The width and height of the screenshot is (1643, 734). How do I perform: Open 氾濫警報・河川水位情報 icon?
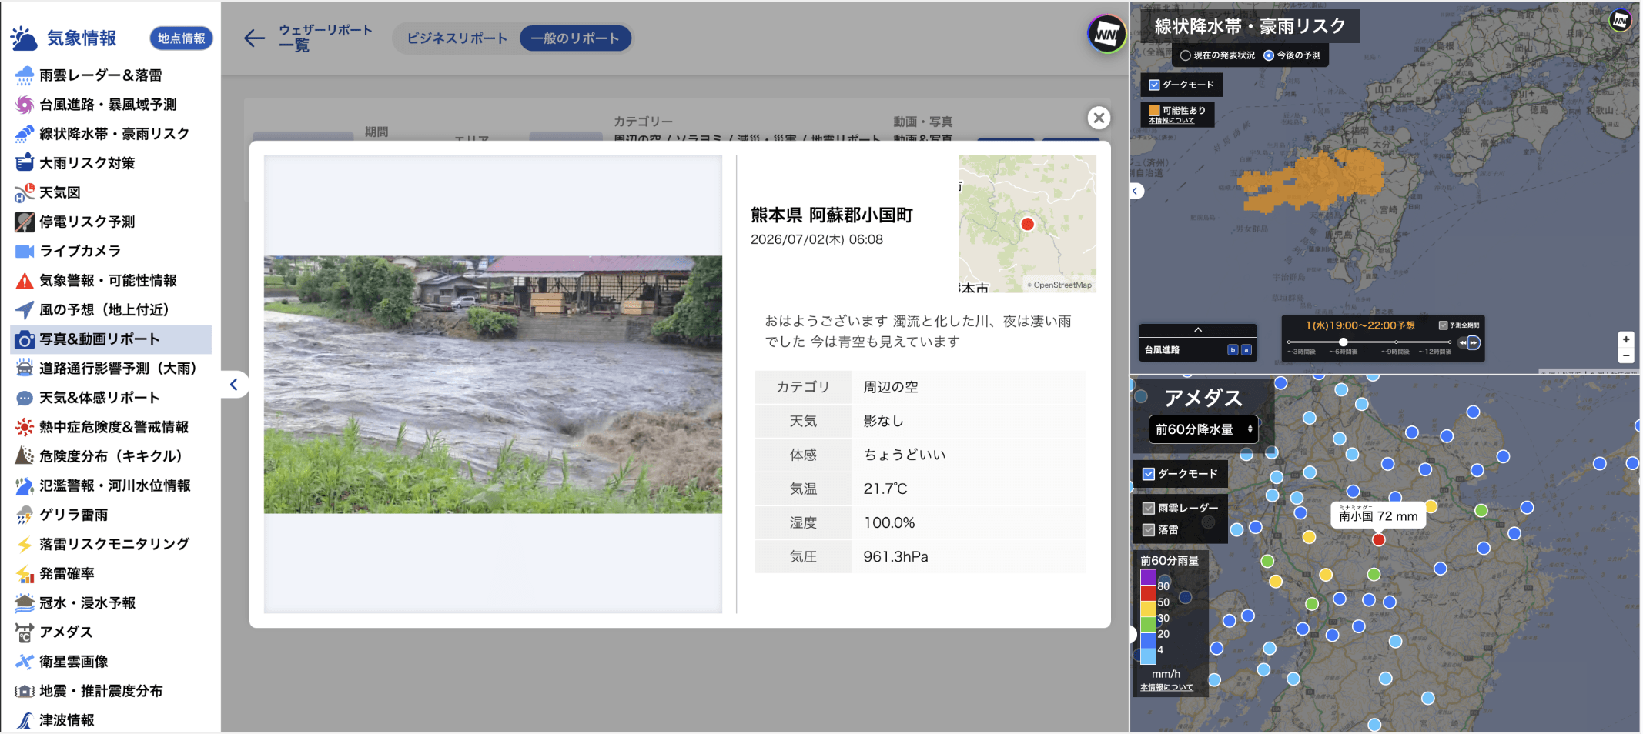click(x=25, y=485)
